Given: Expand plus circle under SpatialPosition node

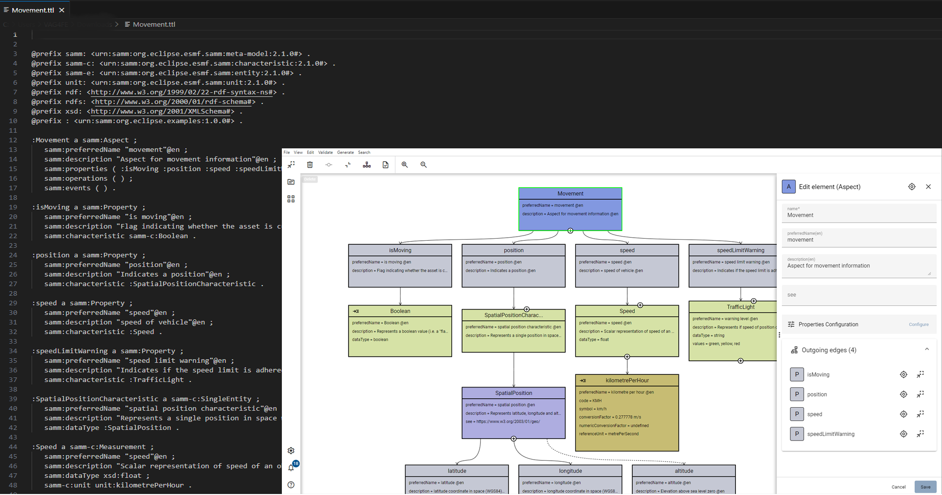Looking at the screenshot, I should [514, 439].
